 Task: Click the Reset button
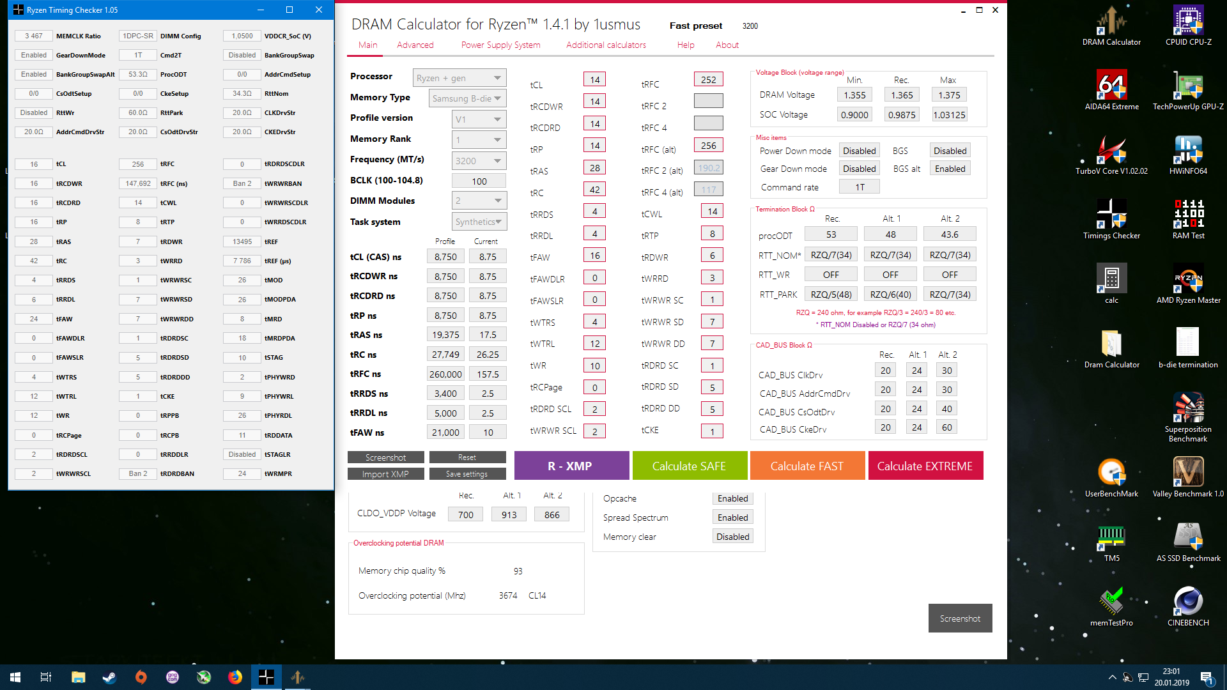point(467,457)
